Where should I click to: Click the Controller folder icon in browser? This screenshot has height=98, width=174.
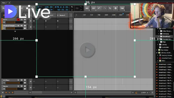(160, 47)
